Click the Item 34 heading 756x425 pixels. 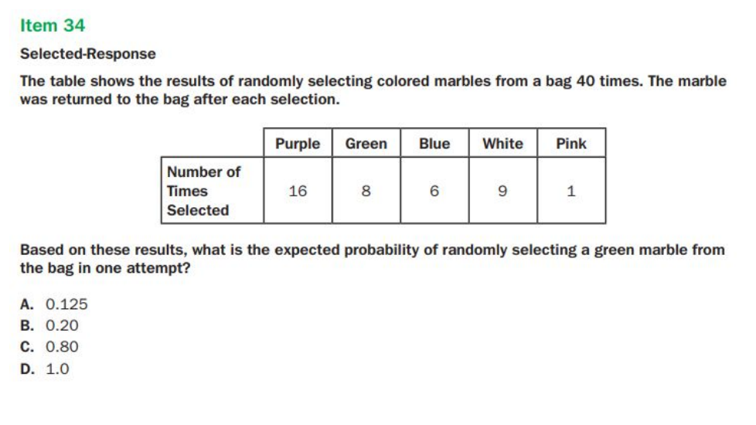click(x=53, y=25)
